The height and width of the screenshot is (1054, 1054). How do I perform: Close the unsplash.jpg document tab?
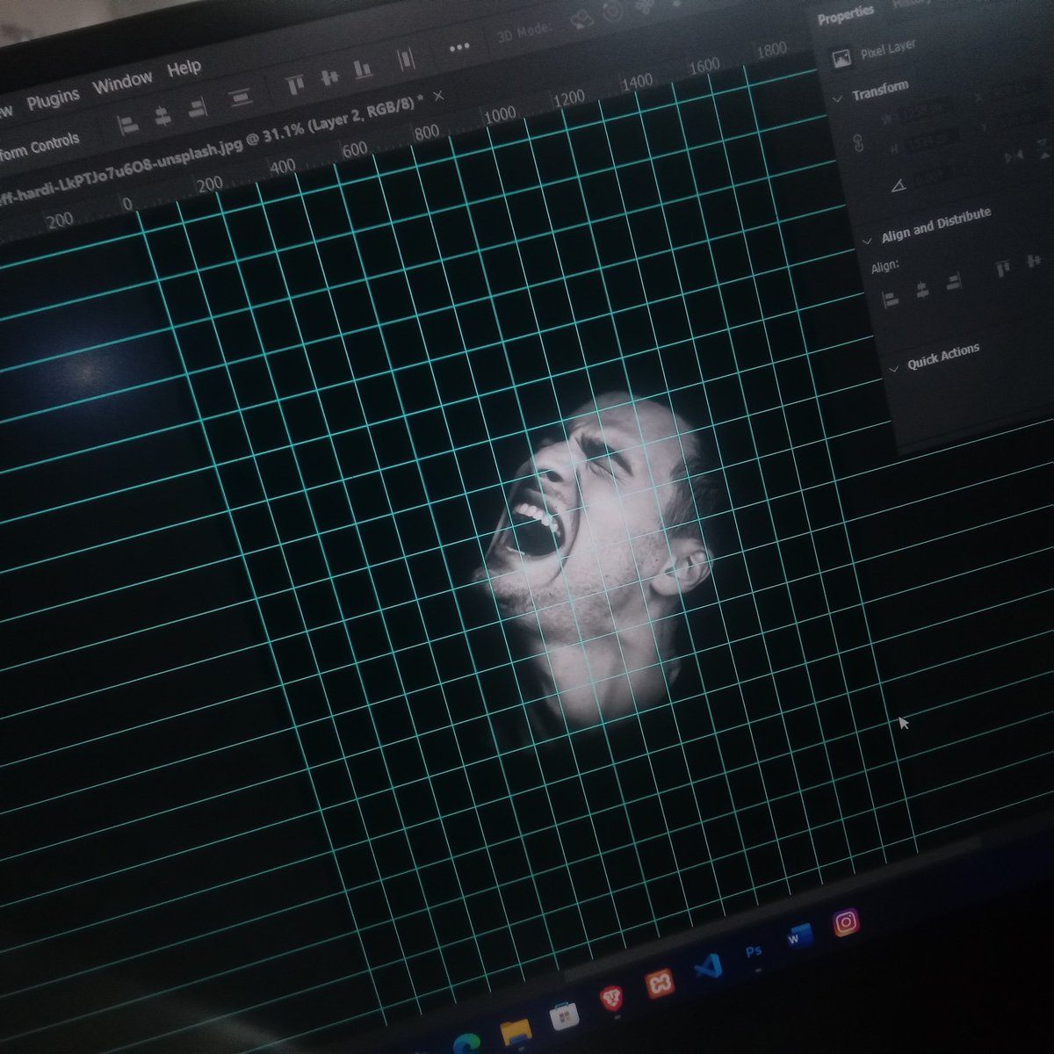pyautogui.click(x=439, y=95)
